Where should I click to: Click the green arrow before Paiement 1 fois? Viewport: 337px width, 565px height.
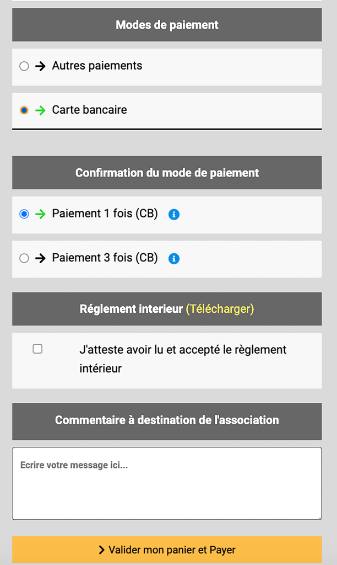click(40, 214)
